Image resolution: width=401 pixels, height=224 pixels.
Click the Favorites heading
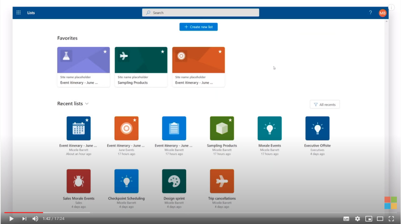click(67, 38)
